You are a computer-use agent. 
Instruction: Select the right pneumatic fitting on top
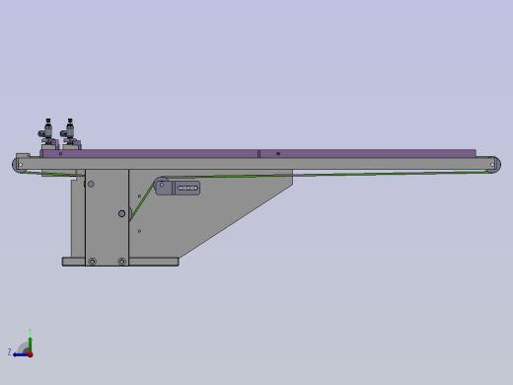click(x=70, y=132)
